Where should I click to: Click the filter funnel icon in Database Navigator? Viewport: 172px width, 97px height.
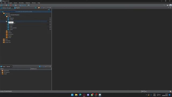pos(49,10)
